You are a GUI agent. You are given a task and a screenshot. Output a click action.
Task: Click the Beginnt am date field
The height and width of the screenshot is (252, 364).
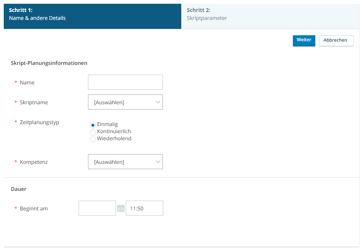(97, 208)
